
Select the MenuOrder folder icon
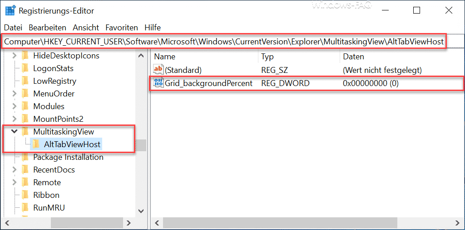point(25,94)
